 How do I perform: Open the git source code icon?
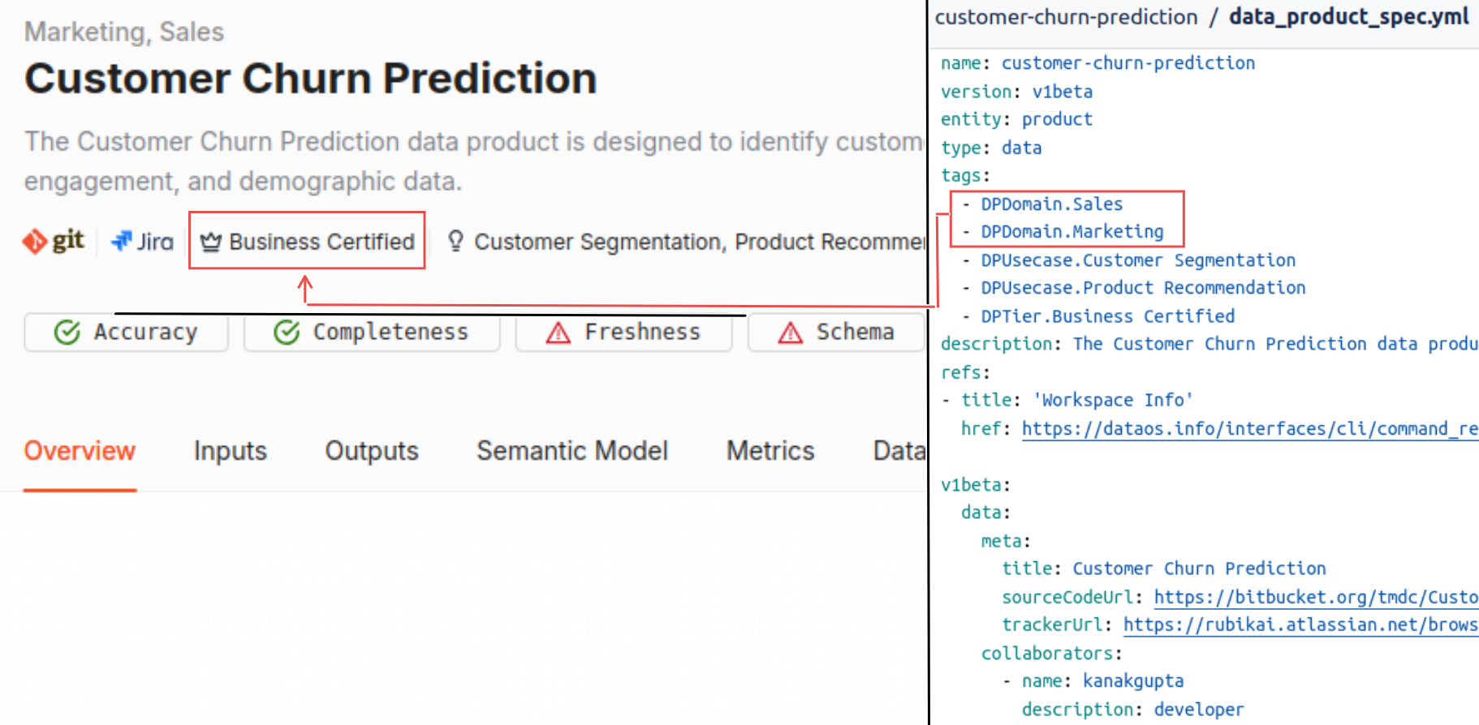(54, 241)
